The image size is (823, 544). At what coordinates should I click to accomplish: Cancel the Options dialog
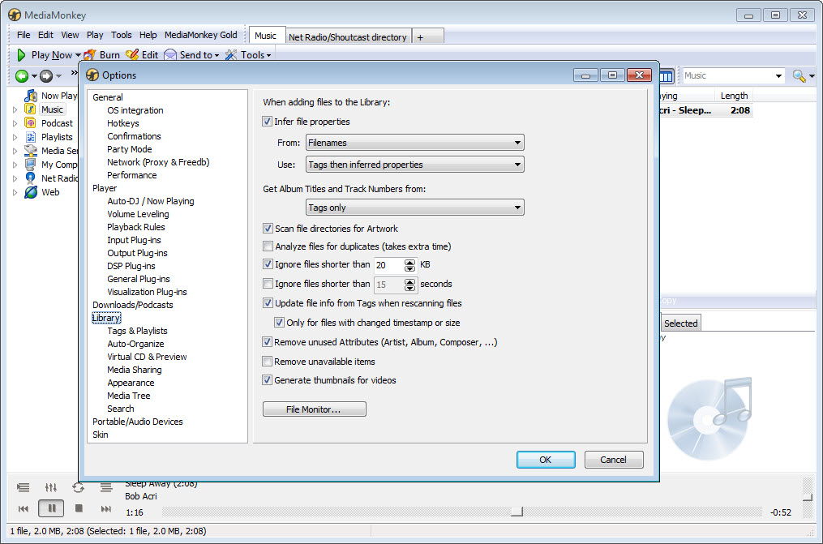[614, 460]
